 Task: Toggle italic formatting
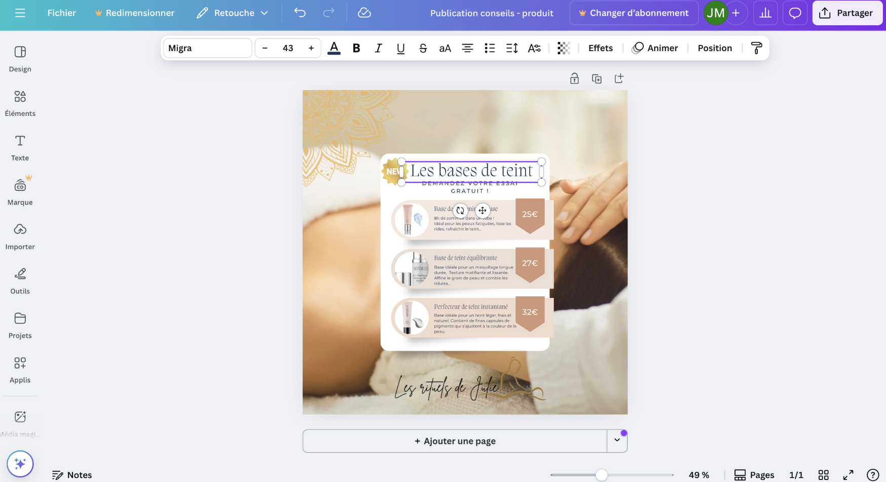pos(378,48)
